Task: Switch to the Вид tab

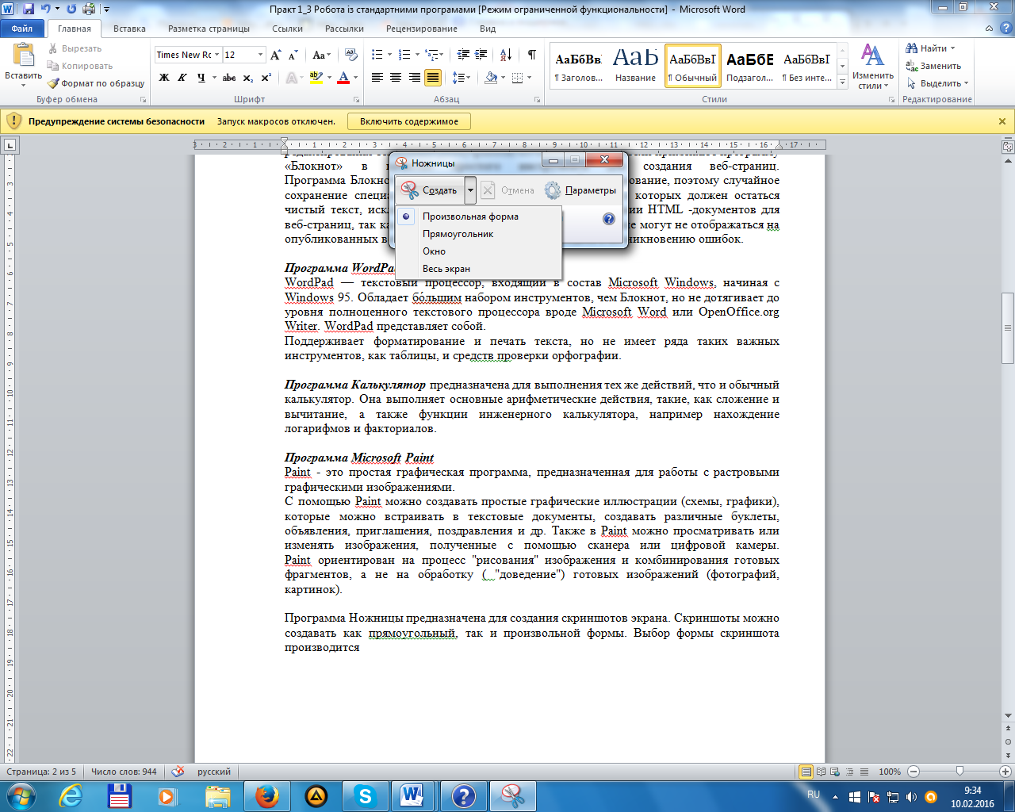Action: [x=488, y=29]
